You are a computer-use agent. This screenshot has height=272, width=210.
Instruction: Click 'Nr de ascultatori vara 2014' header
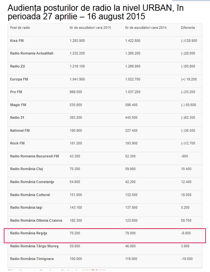[146, 28]
